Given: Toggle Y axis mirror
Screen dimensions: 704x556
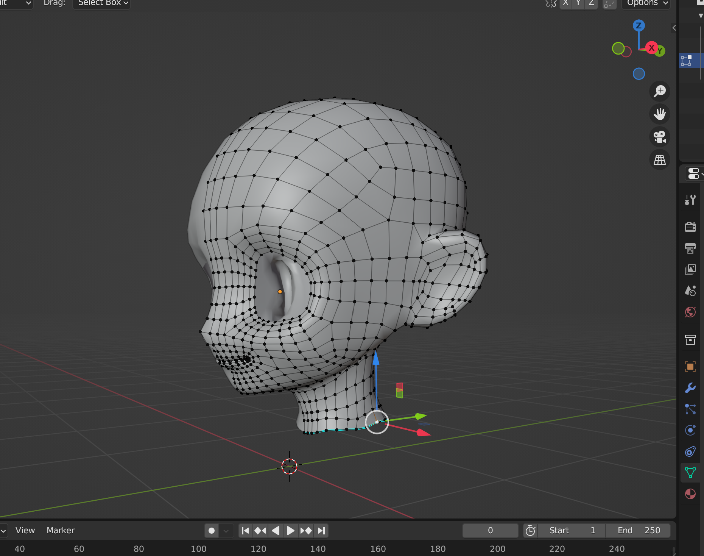Looking at the screenshot, I should pos(578,3).
